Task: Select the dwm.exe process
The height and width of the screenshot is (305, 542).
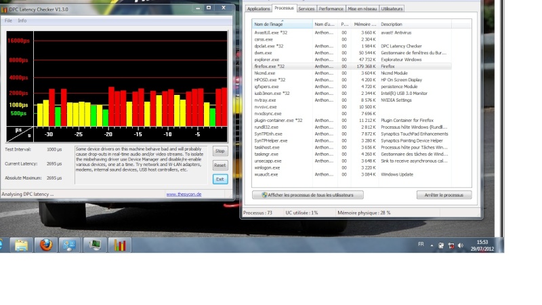Action: click(352, 53)
